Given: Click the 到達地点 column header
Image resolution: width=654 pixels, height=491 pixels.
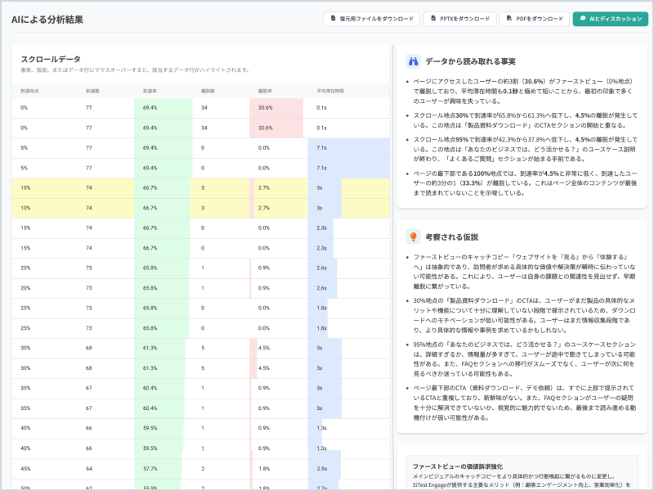Looking at the screenshot, I should click(x=29, y=91).
